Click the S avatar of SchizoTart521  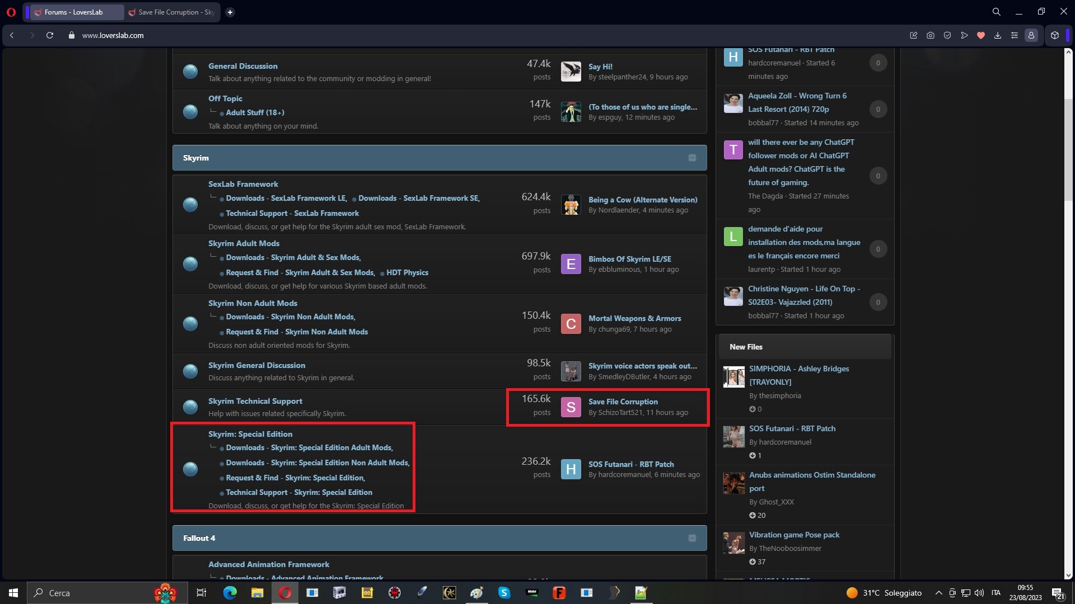[571, 407]
